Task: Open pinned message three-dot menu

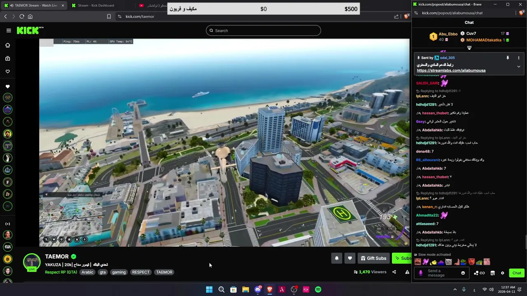Action: click(518, 58)
